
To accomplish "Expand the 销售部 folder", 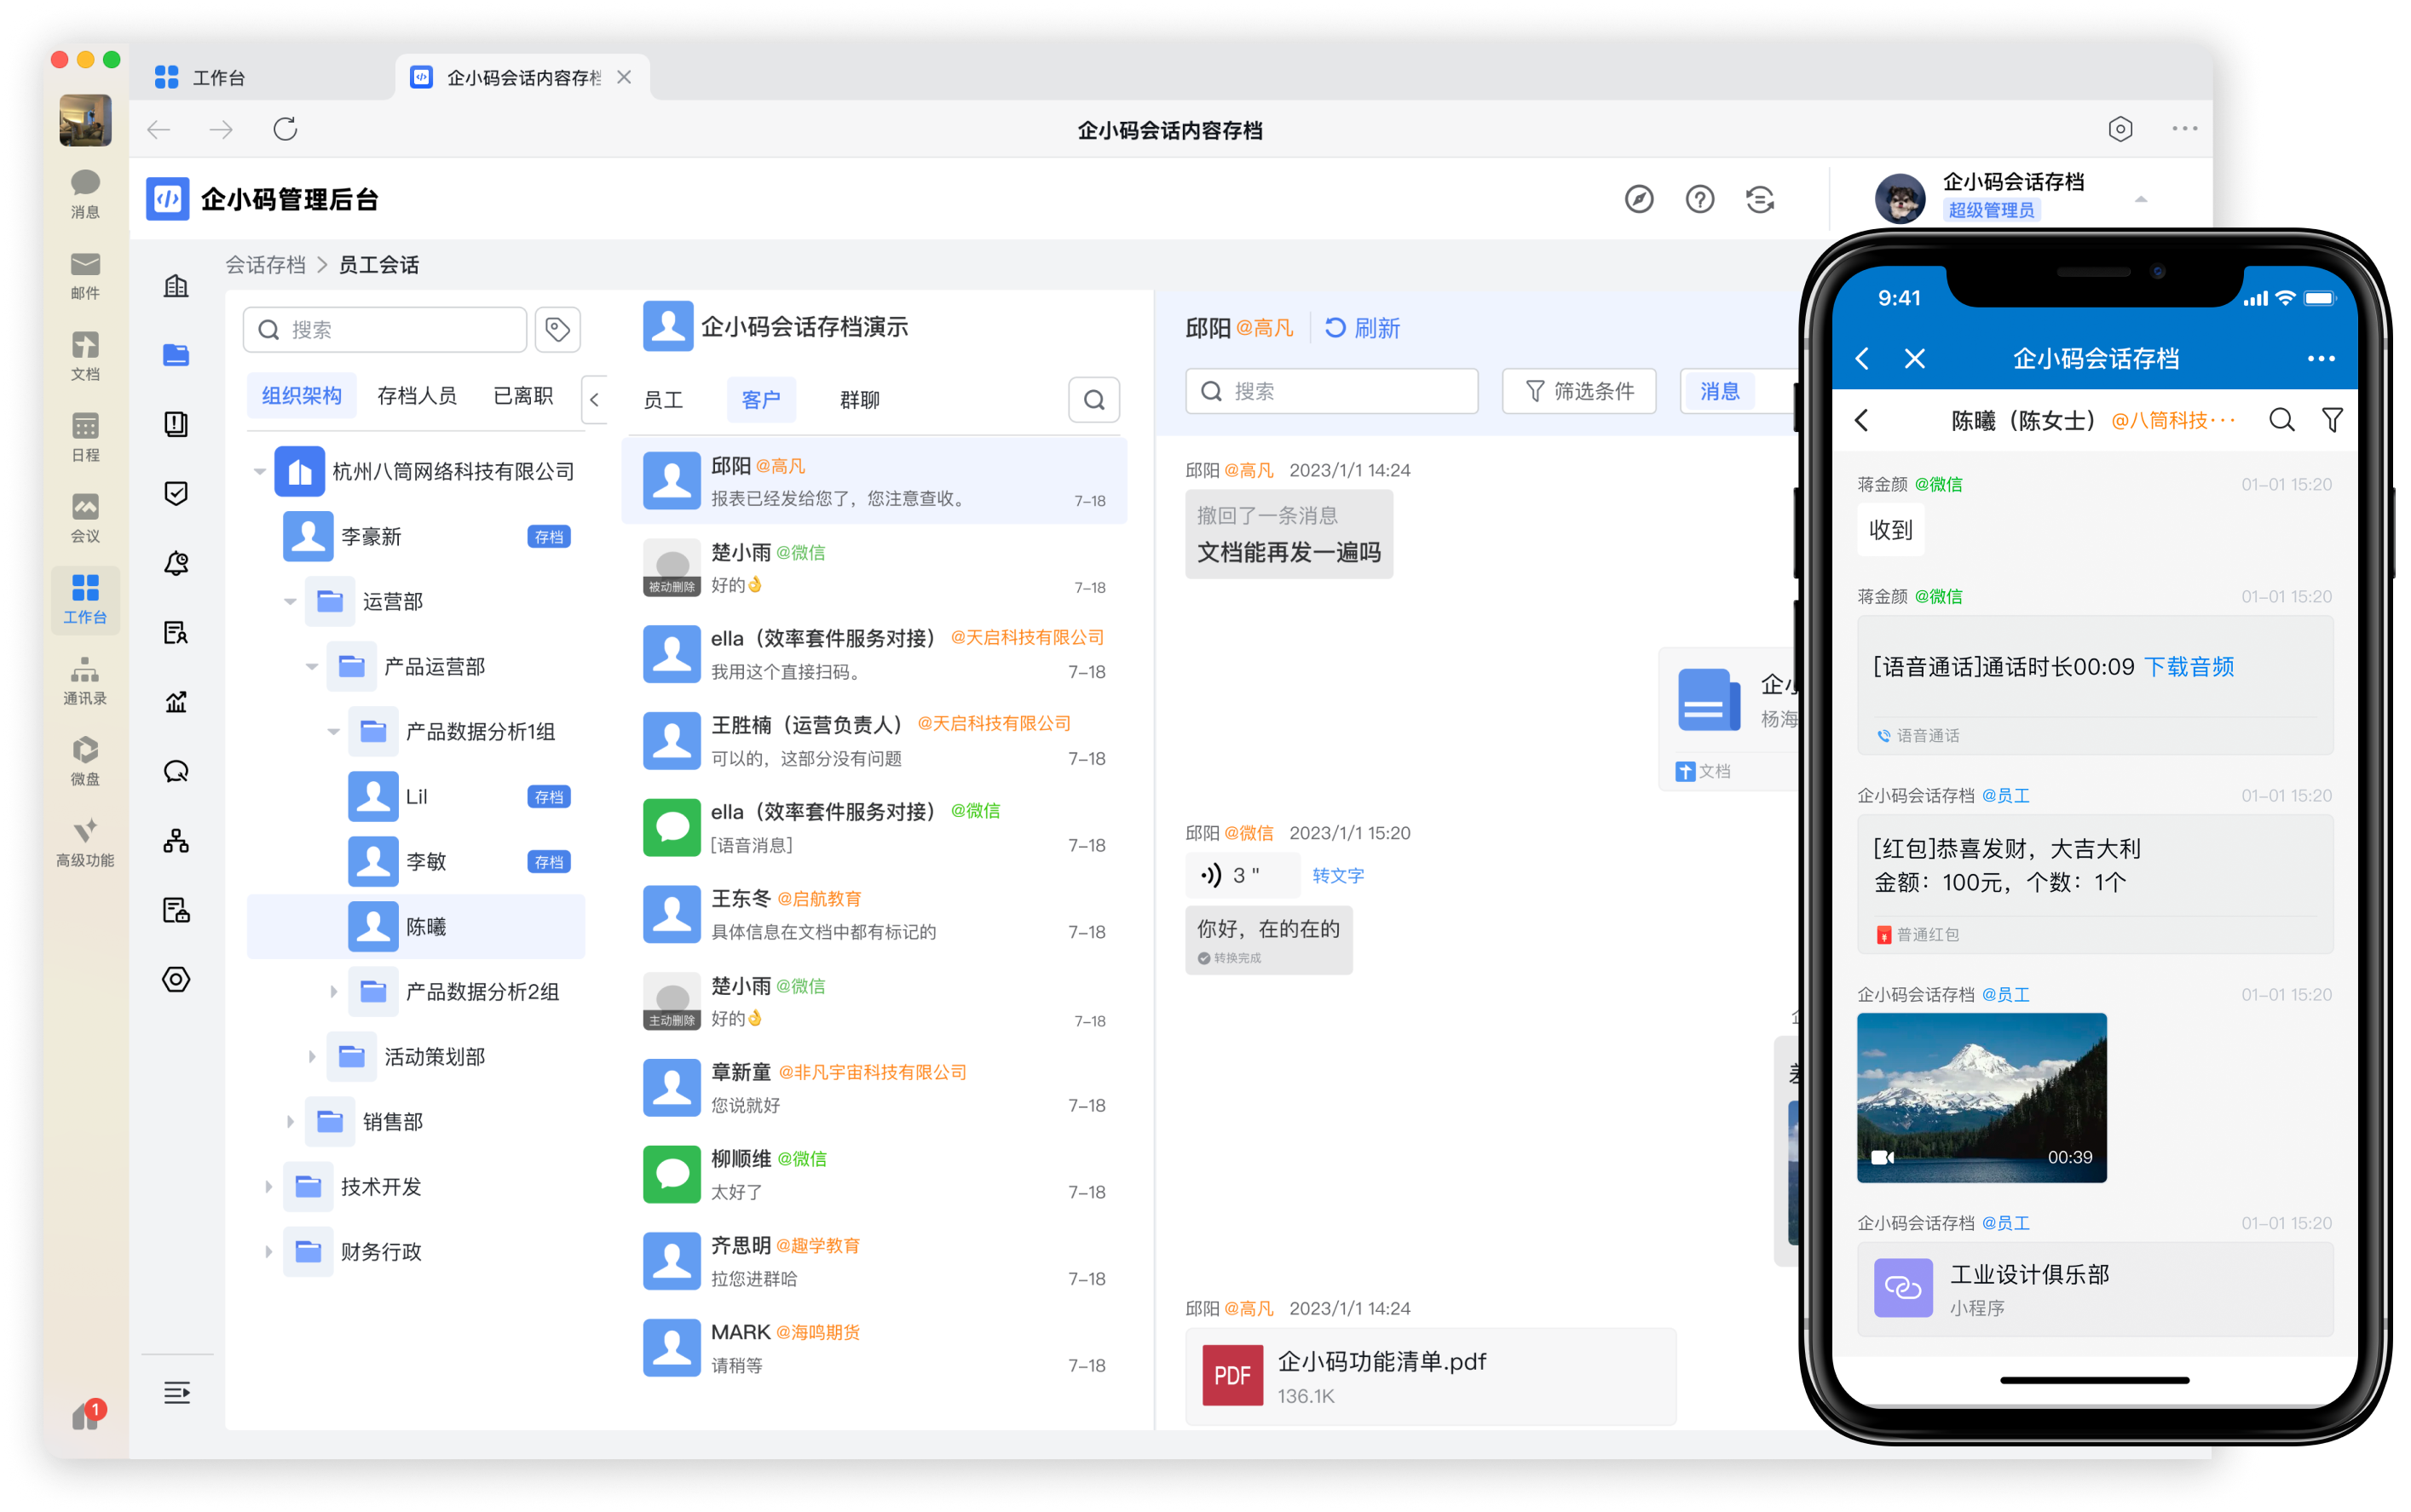I will 290,1121.
